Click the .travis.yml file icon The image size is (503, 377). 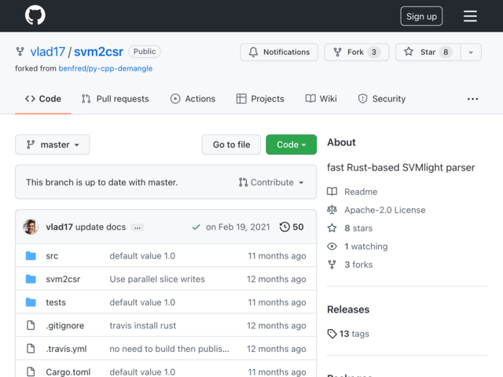click(31, 349)
